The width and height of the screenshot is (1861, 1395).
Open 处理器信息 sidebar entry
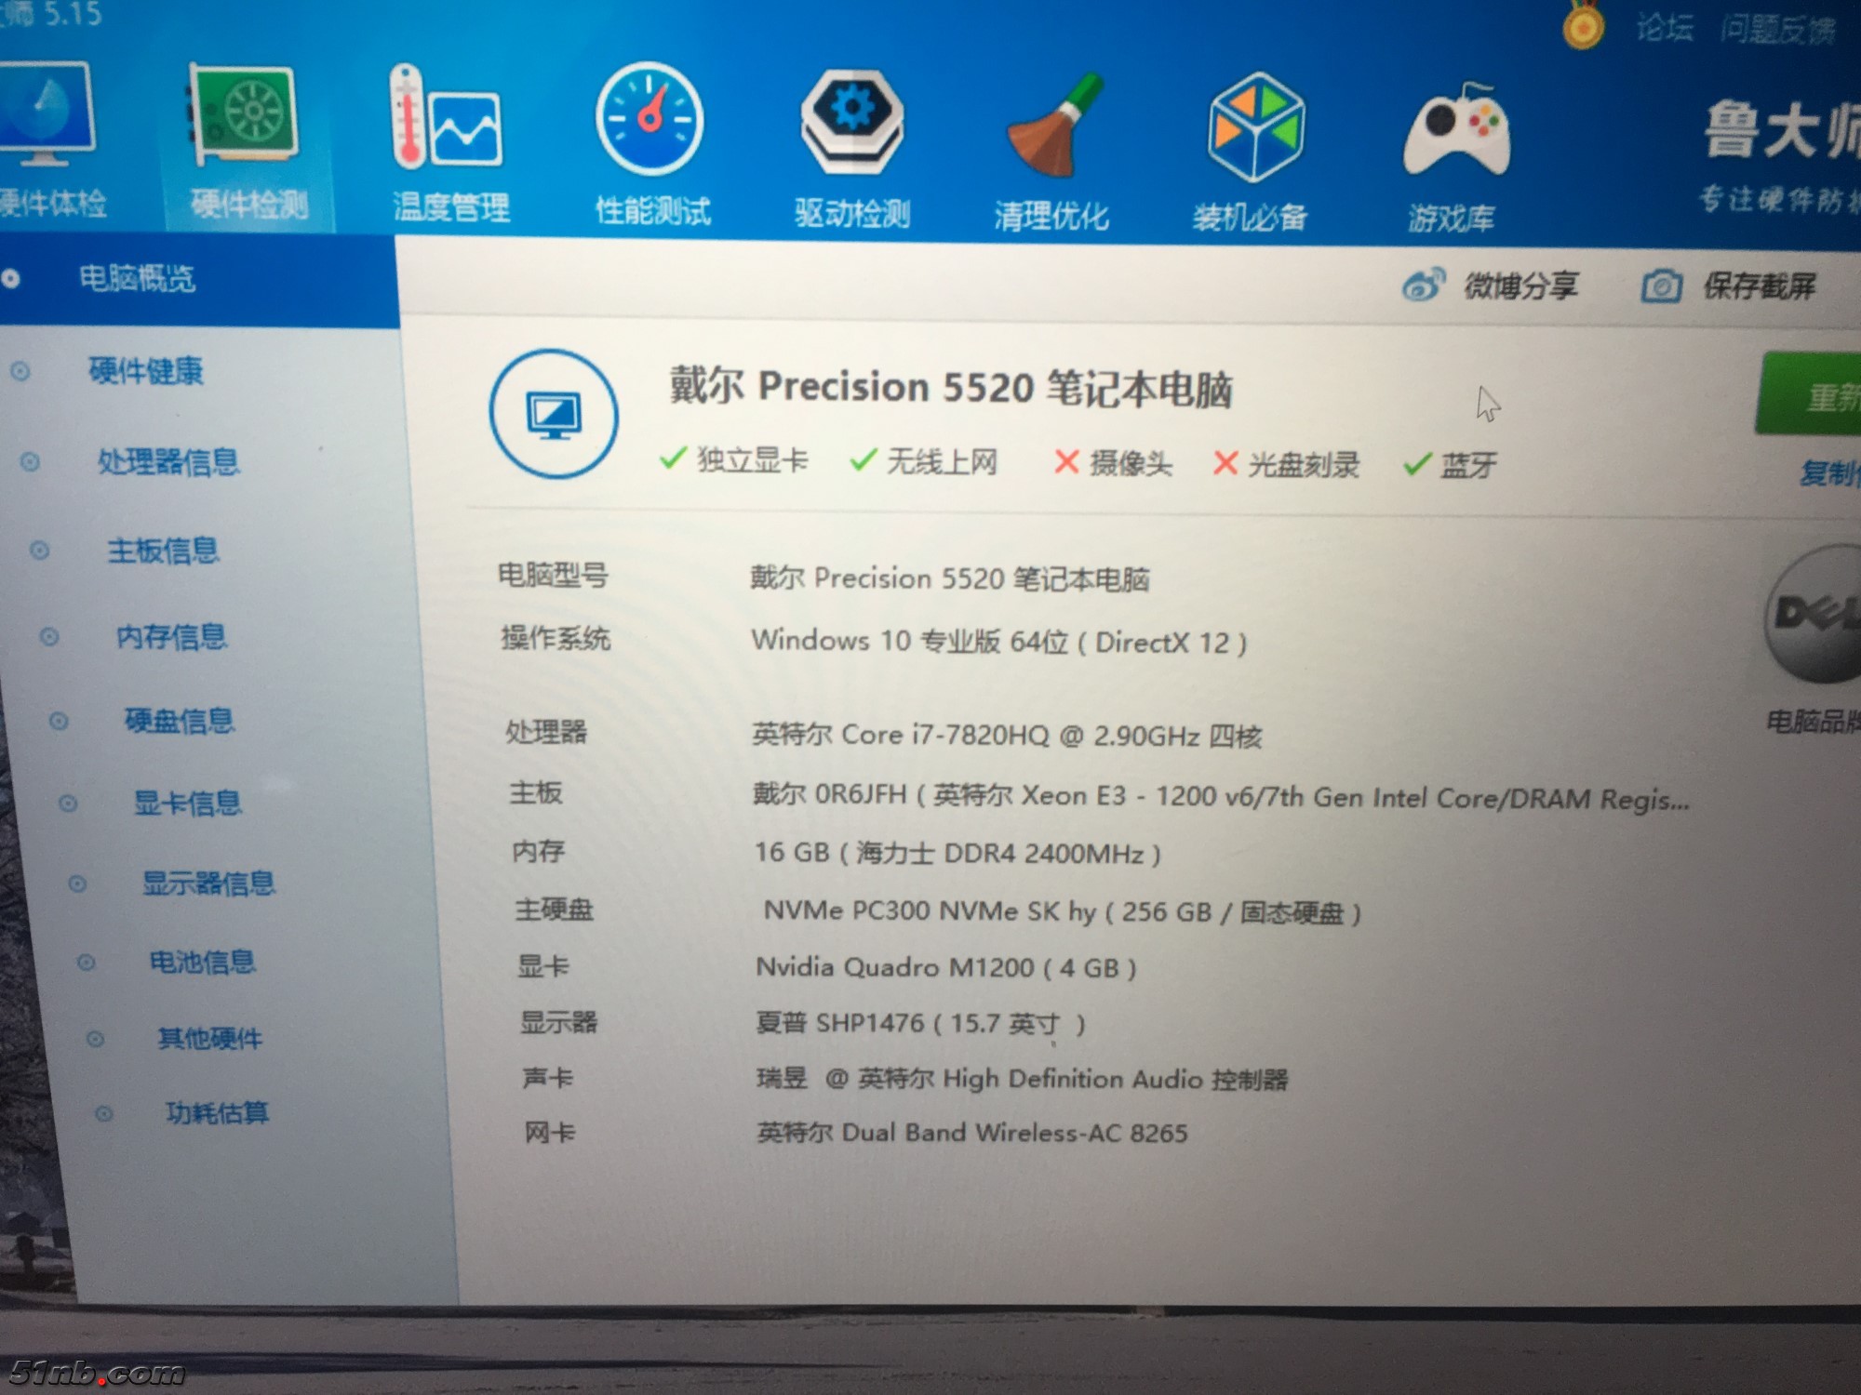point(168,461)
